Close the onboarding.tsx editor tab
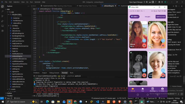This screenshot has height=104, width=185. pyautogui.click(x=115, y=6)
